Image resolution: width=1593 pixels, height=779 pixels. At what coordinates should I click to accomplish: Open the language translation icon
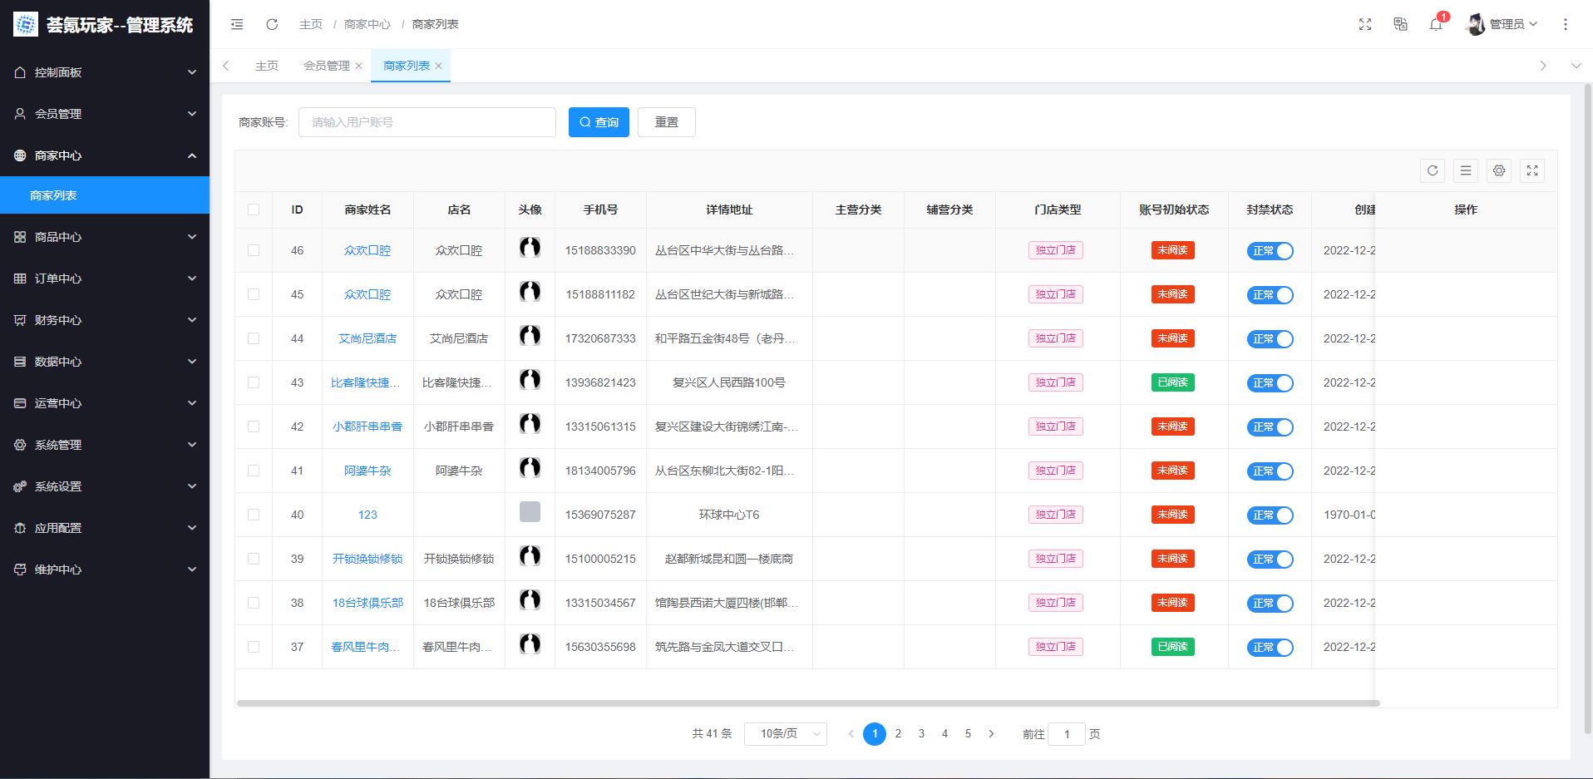tap(1400, 24)
